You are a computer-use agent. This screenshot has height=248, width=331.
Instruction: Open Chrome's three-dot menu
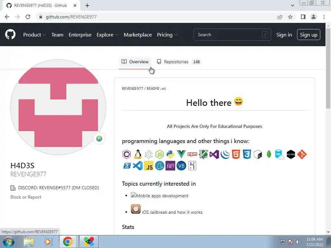pos(324,17)
